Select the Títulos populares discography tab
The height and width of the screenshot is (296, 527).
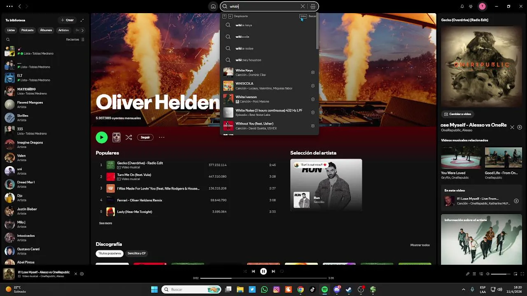click(110, 253)
